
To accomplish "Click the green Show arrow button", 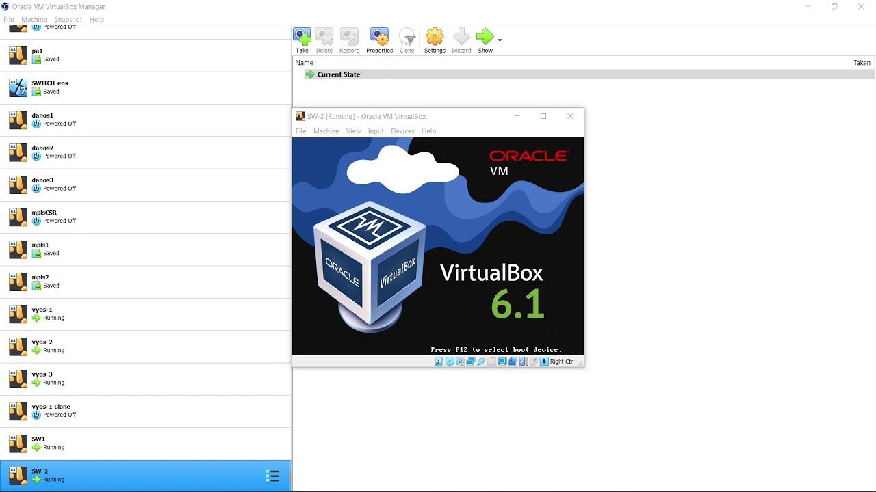I will point(485,40).
